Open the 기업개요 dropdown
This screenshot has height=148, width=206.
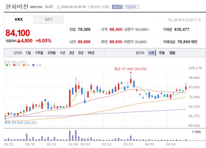coord(132,7)
